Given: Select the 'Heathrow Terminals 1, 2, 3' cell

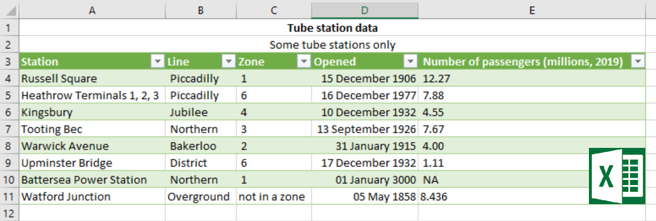Looking at the screenshot, I should [92, 95].
